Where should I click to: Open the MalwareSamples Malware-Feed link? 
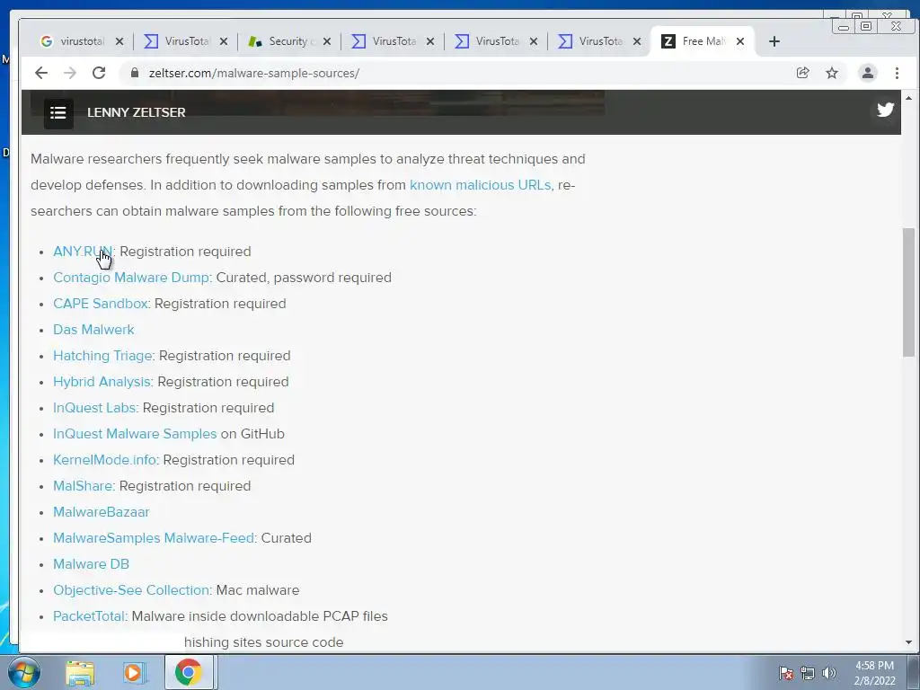(154, 538)
